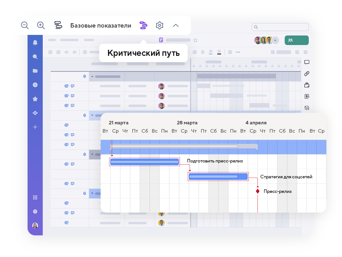This screenshot has width=342, height=257.
Task: Click the Подготовить пресс-релиз task bar
Action: 144,162
